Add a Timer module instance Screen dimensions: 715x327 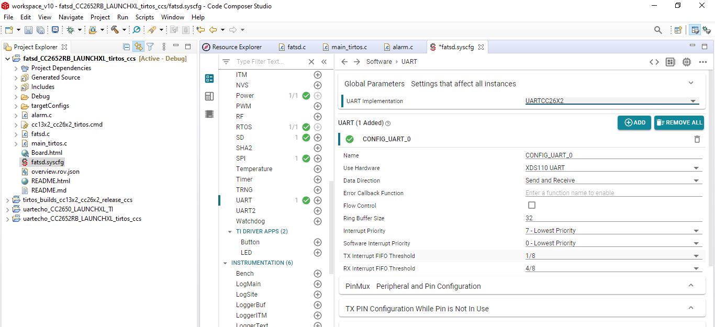tap(317, 179)
